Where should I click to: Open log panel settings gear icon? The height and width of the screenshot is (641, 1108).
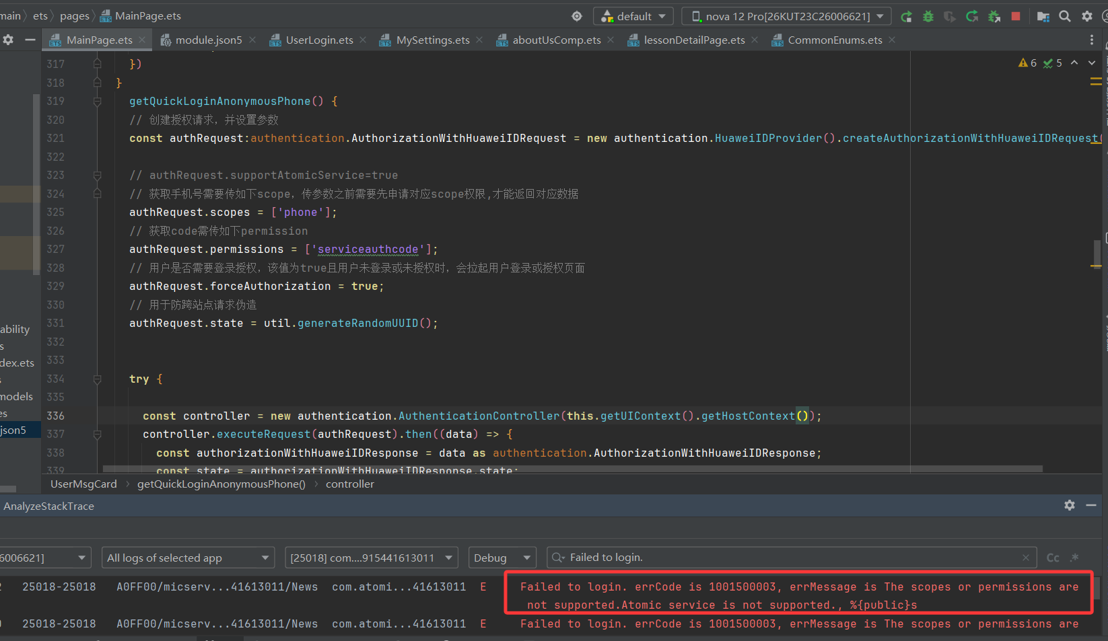[x=1070, y=505]
